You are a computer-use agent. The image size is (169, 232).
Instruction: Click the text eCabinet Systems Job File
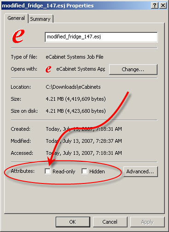[x=75, y=57]
